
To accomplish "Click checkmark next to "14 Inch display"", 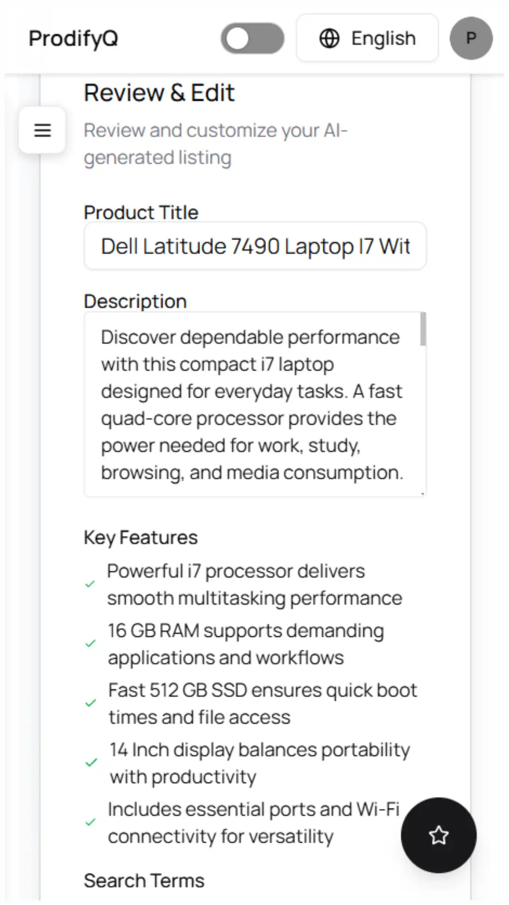I will (x=91, y=763).
